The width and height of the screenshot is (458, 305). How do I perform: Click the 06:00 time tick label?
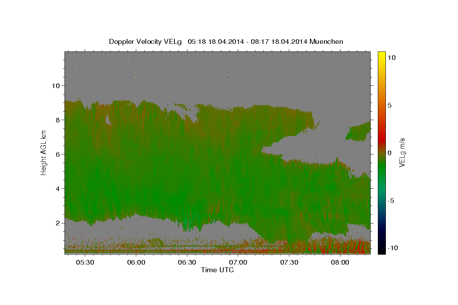(x=136, y=263)
